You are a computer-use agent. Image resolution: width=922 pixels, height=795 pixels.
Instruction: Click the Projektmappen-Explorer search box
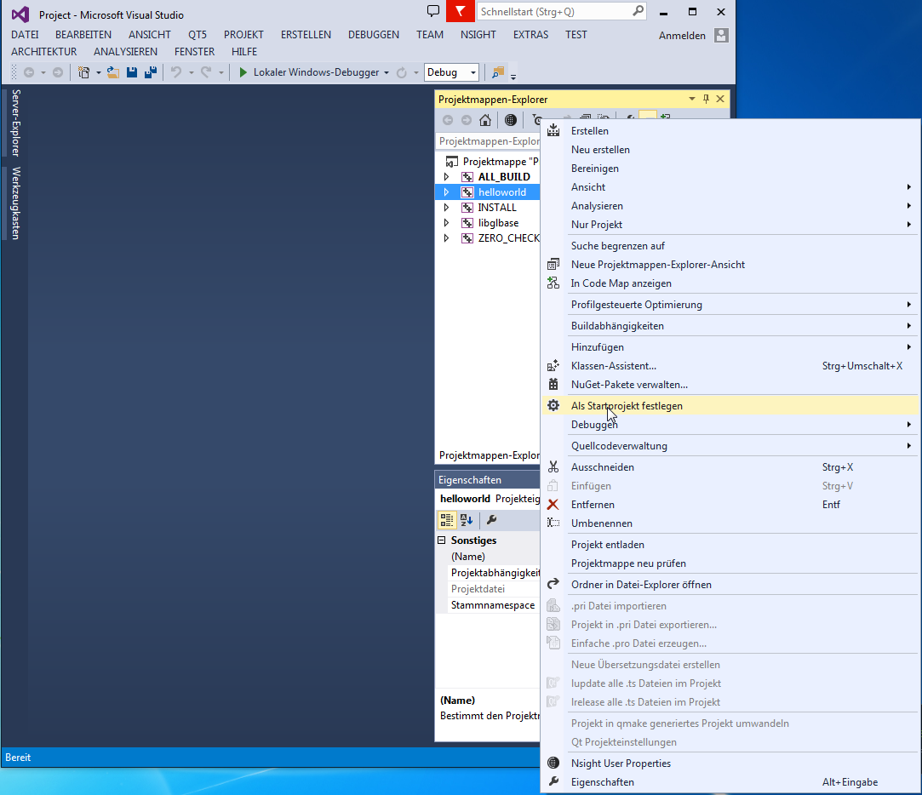point(488,141)
